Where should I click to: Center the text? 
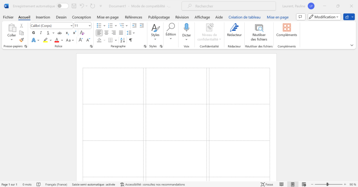click(x=107, y=33)
